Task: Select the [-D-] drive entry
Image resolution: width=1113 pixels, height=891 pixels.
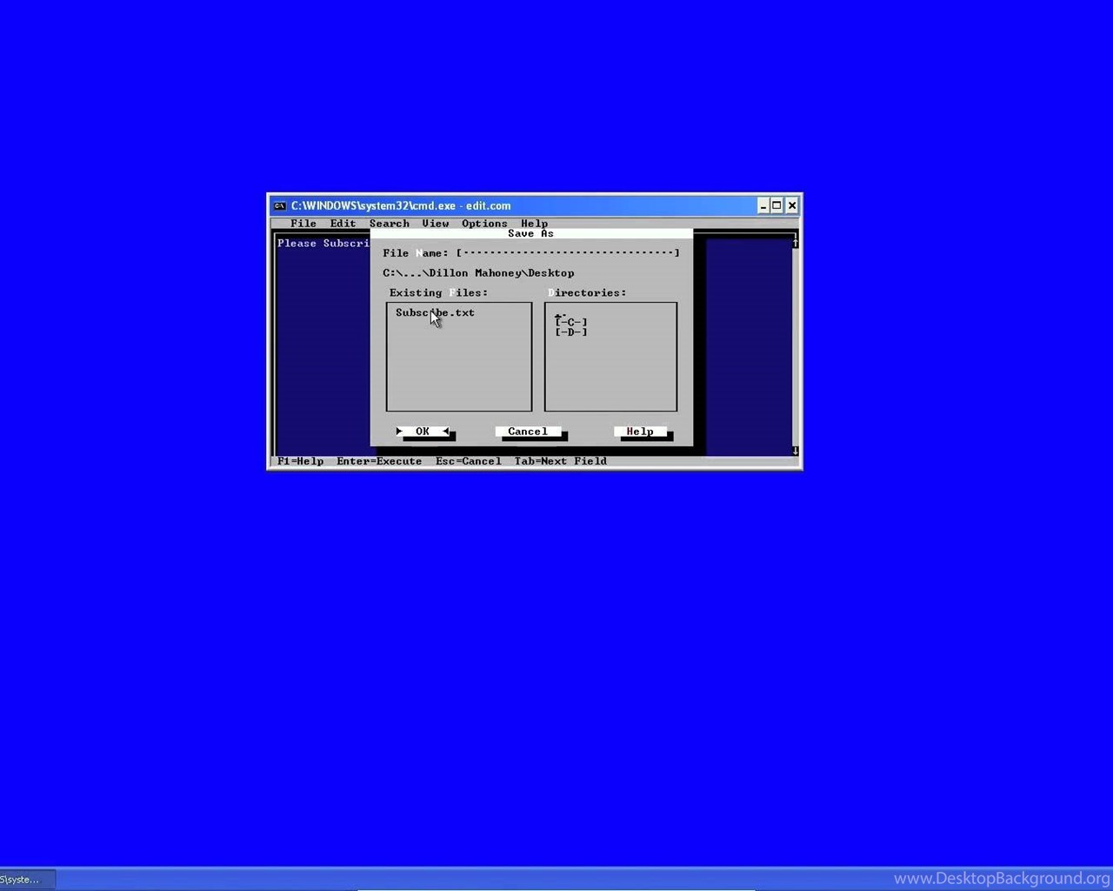Action: coord(571,332)
